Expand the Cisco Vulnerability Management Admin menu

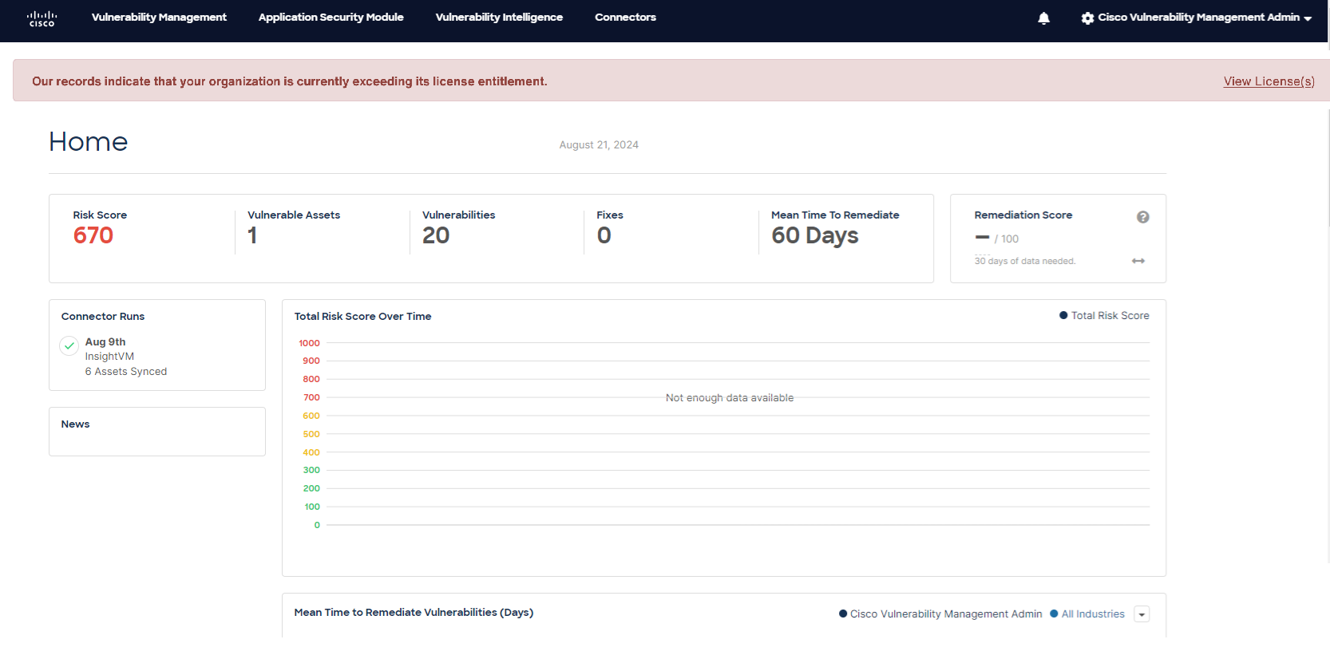(x=1205, y=17)
